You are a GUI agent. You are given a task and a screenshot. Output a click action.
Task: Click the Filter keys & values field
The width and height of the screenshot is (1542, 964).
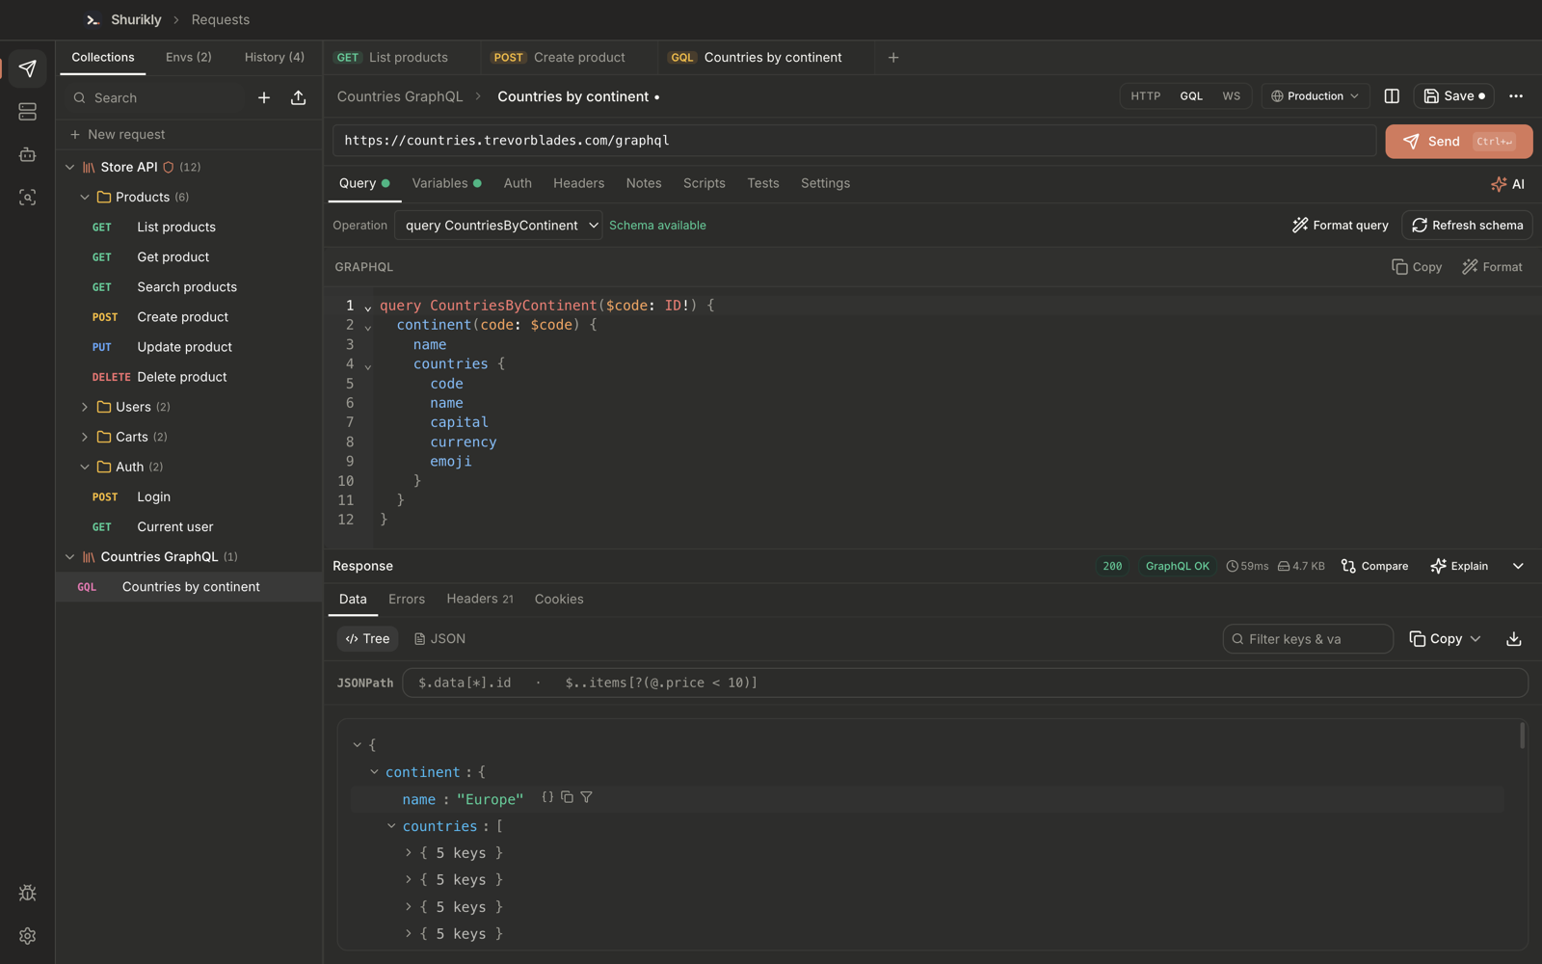click(1308, 639)
